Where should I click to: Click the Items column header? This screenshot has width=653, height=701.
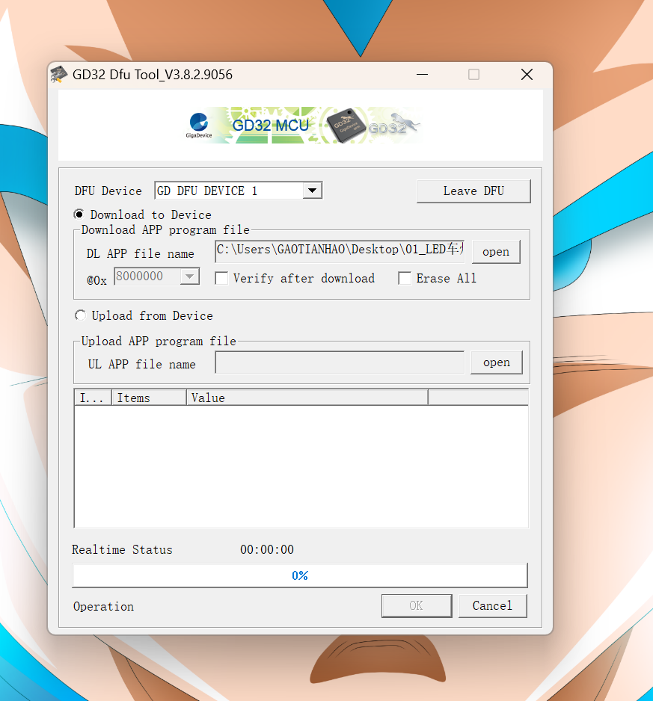coord(149,398)
